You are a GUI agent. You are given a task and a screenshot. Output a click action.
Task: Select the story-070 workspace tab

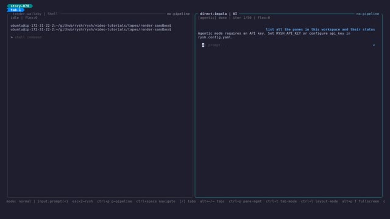click(x=19, y=6)
